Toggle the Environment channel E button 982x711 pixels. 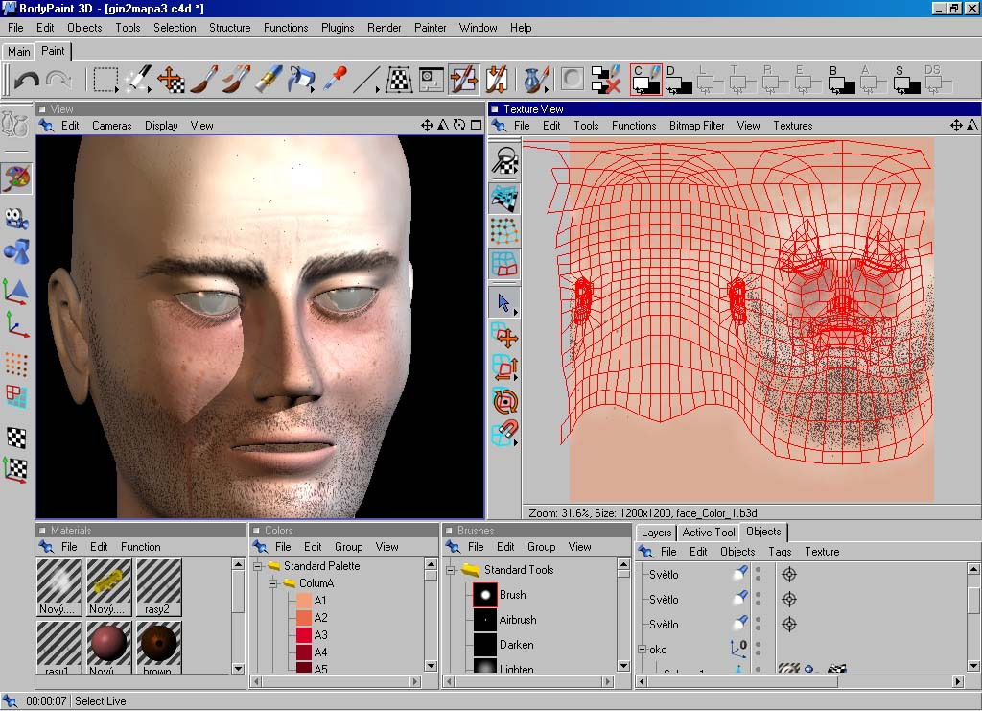pyautogui.click(x=807, y=81)
